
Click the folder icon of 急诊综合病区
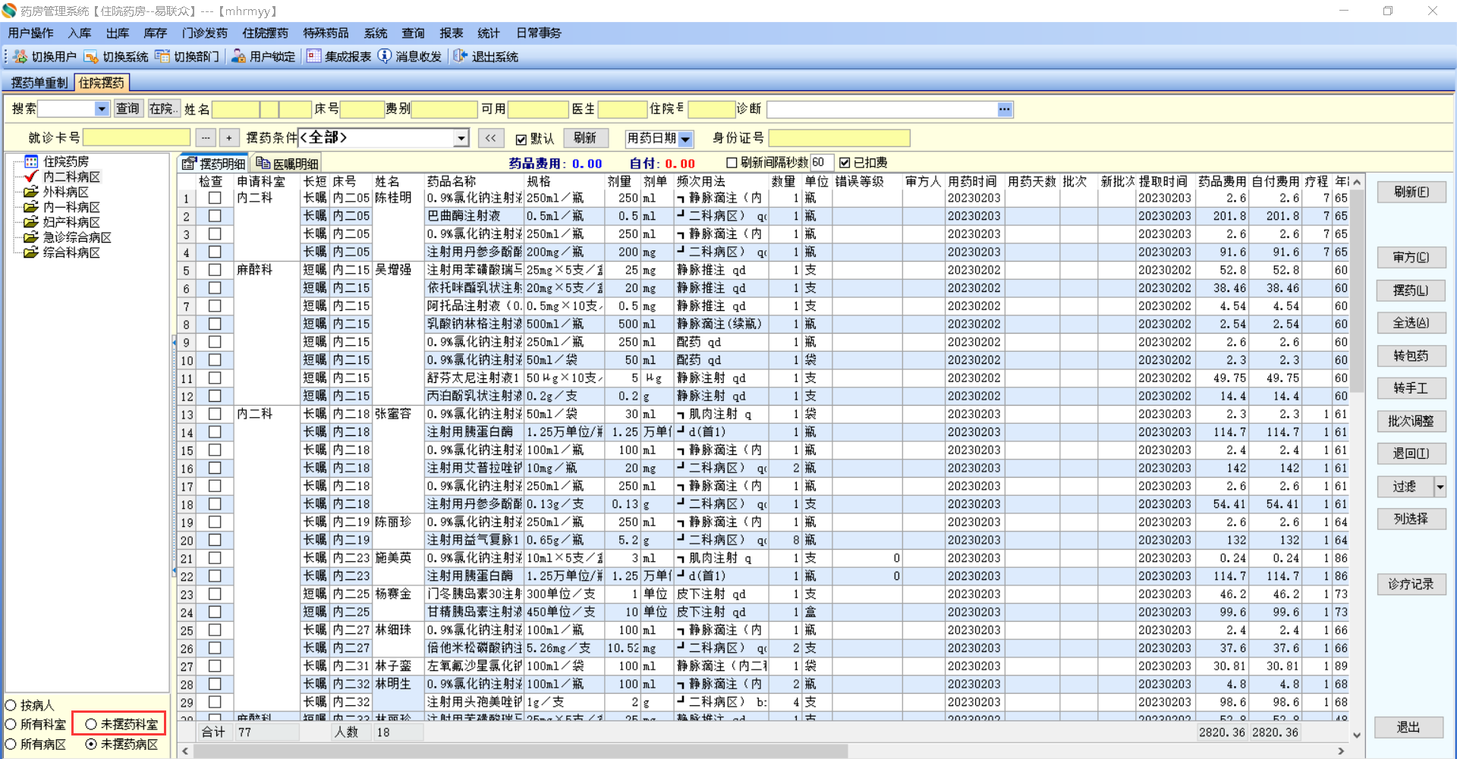pyautogui.click(x=31, y=237)
